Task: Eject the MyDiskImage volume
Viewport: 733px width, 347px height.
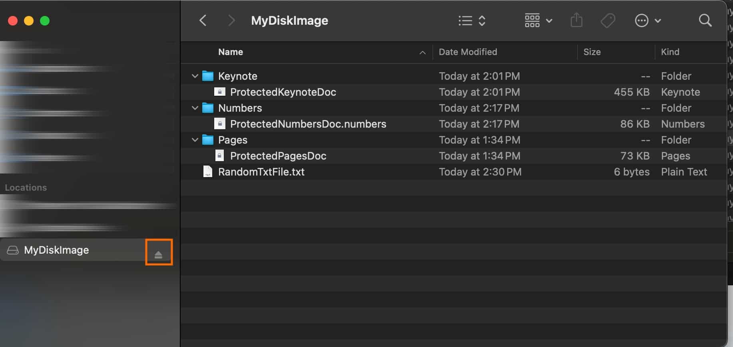Action: click(158, 254)
